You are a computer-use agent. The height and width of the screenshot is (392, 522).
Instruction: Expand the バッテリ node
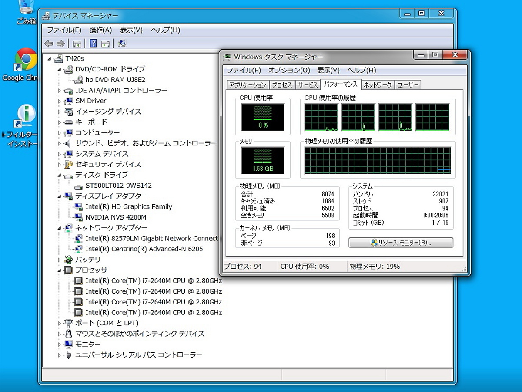tap(60, 260)
